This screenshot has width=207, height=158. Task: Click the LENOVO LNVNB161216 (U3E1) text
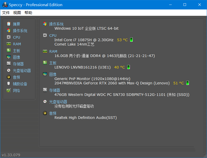tap(83, 67)
